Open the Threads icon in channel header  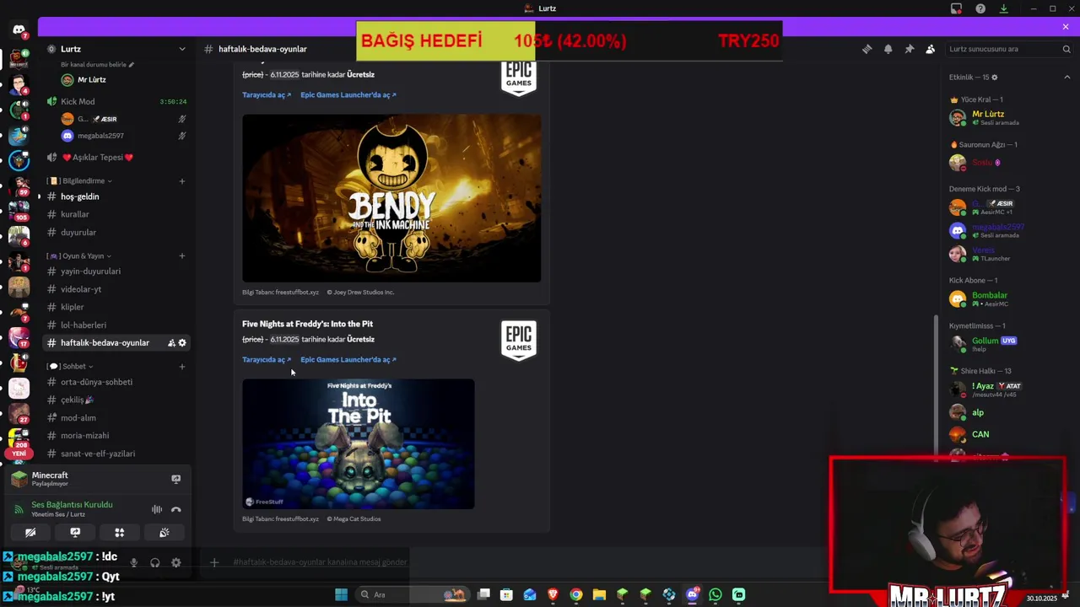coord(867,49)
